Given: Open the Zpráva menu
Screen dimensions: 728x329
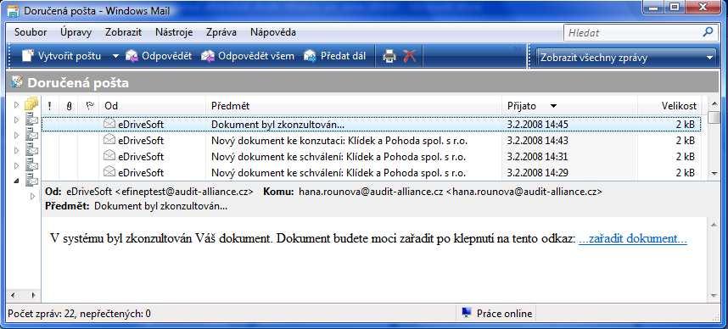Looking at the screenshot, I should (221, 32).
